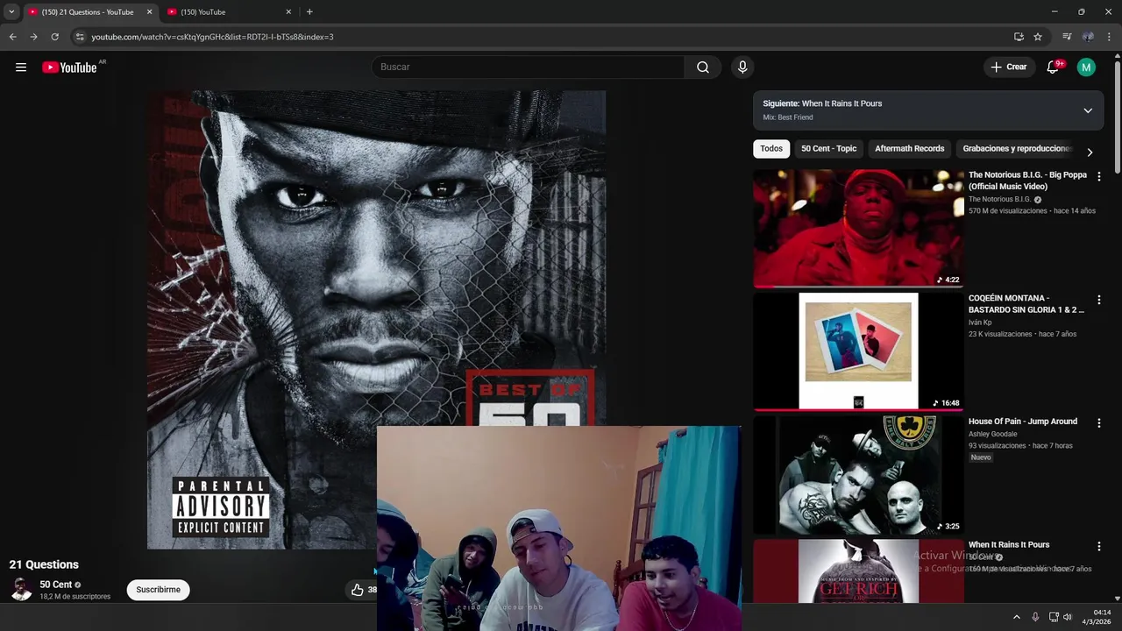
Task: Click the Crear button
Action: [1008, 67]
